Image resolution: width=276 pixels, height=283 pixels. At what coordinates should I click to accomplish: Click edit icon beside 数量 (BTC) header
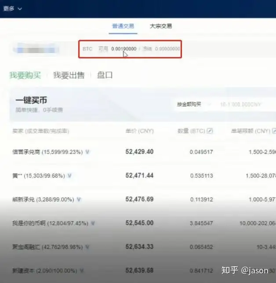(210, 131)
